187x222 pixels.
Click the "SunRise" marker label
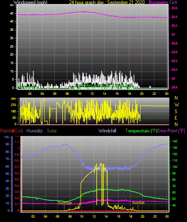point(65,203)
